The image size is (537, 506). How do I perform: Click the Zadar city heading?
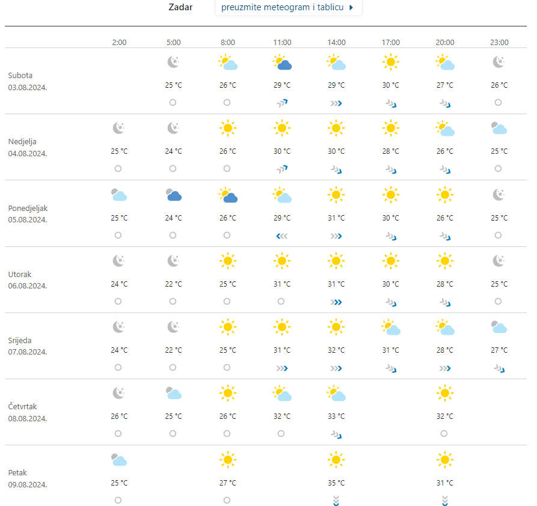coord(180,8)
